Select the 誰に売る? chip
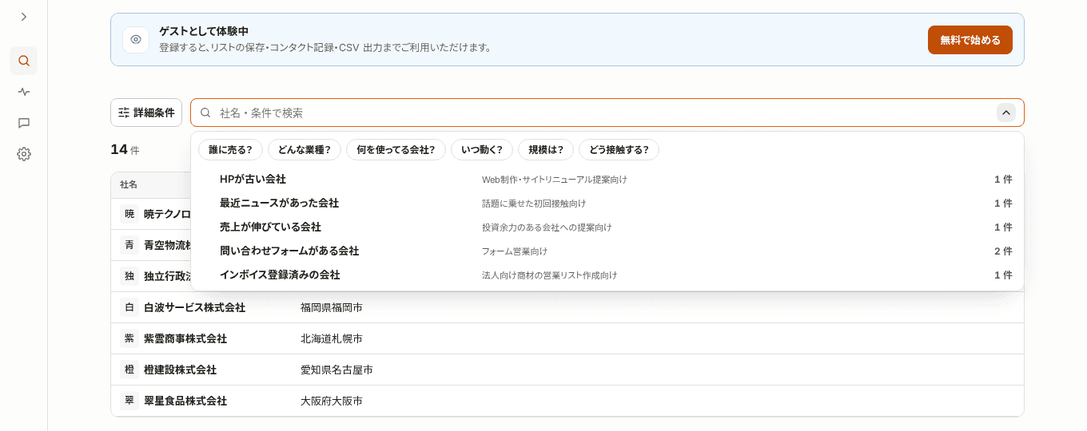 [x=230, y=149]
